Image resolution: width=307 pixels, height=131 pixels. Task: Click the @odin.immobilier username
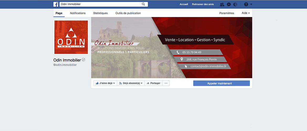pyautogui.click(x=65, y=65)
